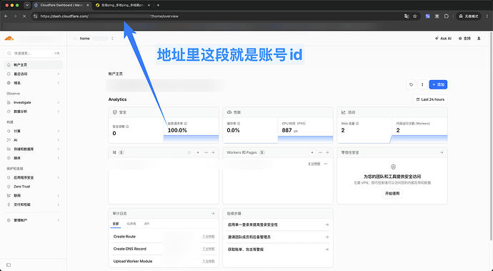Expand the 域名 sidebar entry
This screenshot has height=271, width=493.
click(x=34, y=83)
